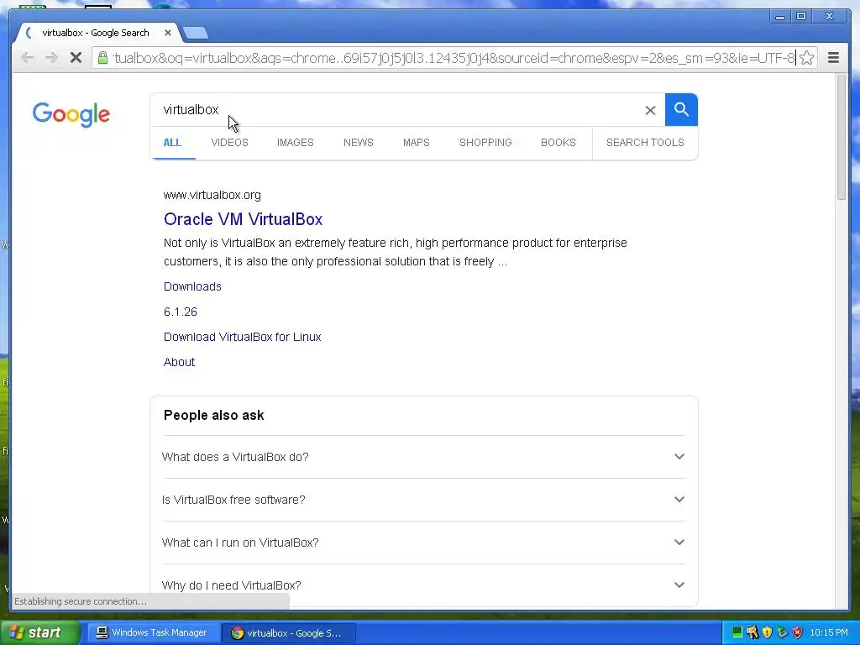Click the www.virtualbox.org URL text
860x645 pixels.
(x=212, y=195)
